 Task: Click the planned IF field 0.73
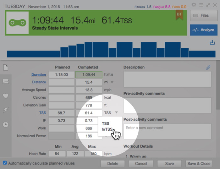[x=62, y=121]
